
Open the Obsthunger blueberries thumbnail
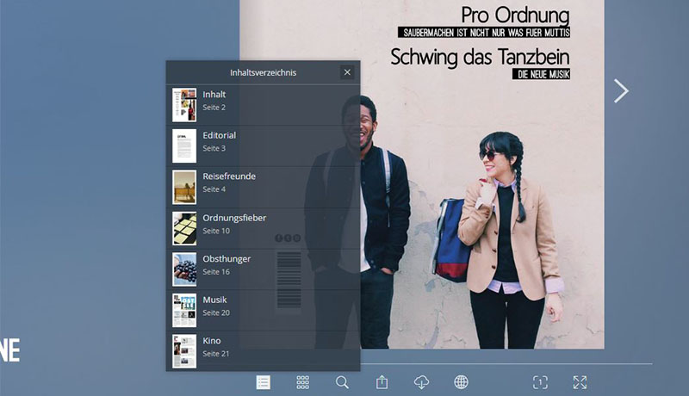pos(184,269)
